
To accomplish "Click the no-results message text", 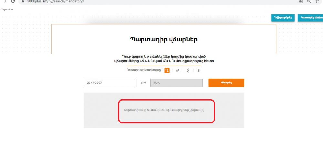I will pyautogui.click(x=164, y=110).
